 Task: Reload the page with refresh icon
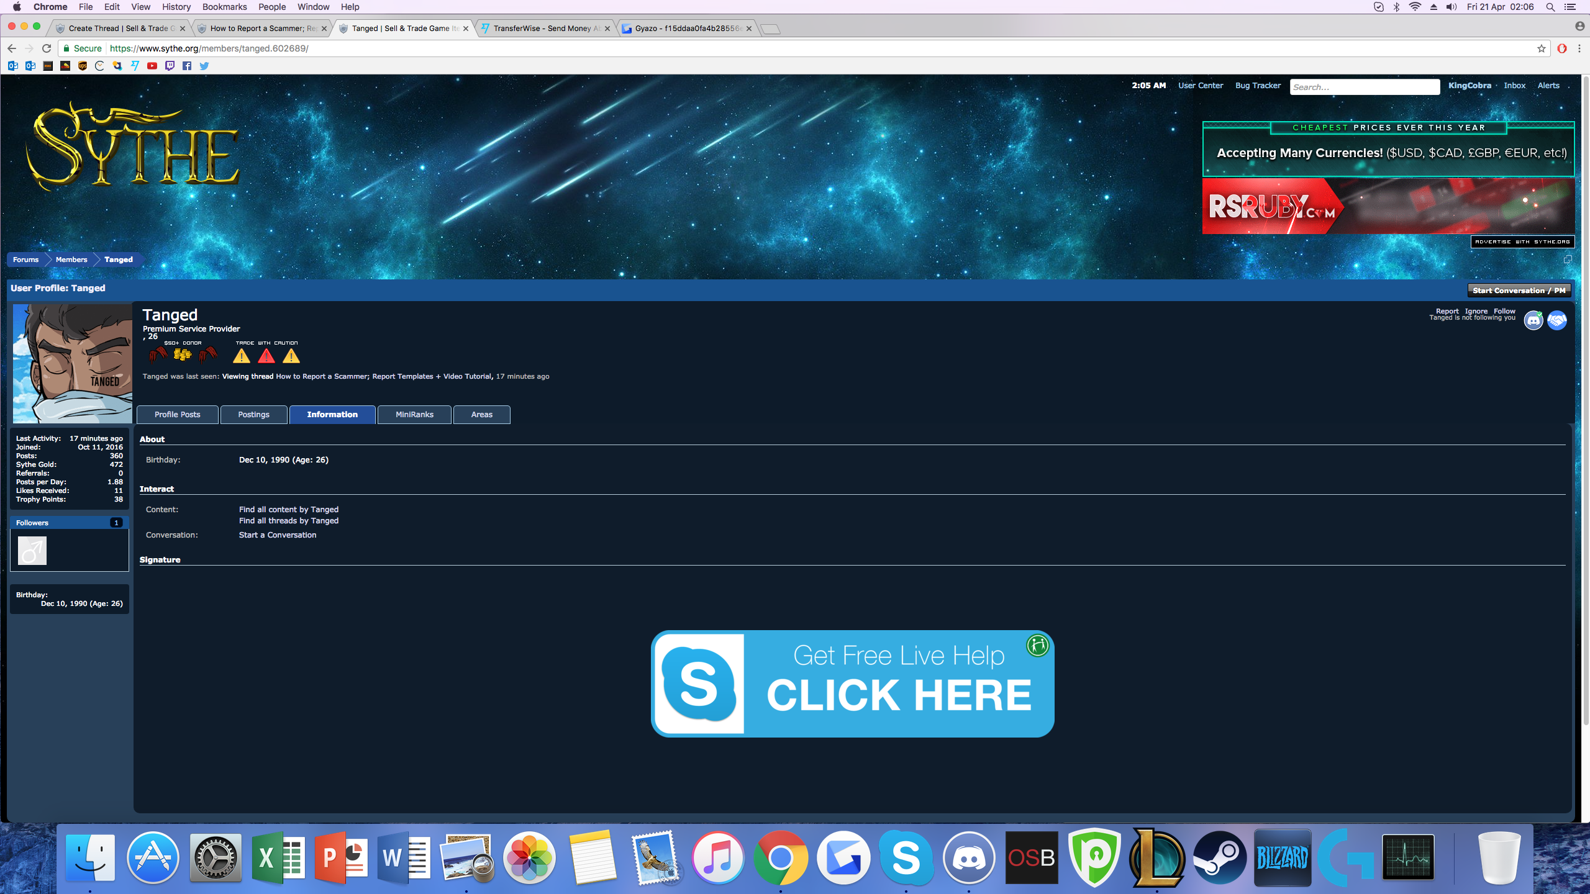click(47, 48)
